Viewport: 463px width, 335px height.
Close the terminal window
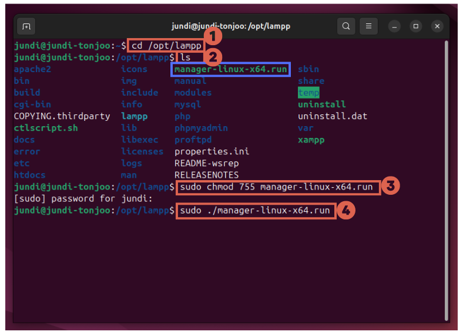[437, 26]
